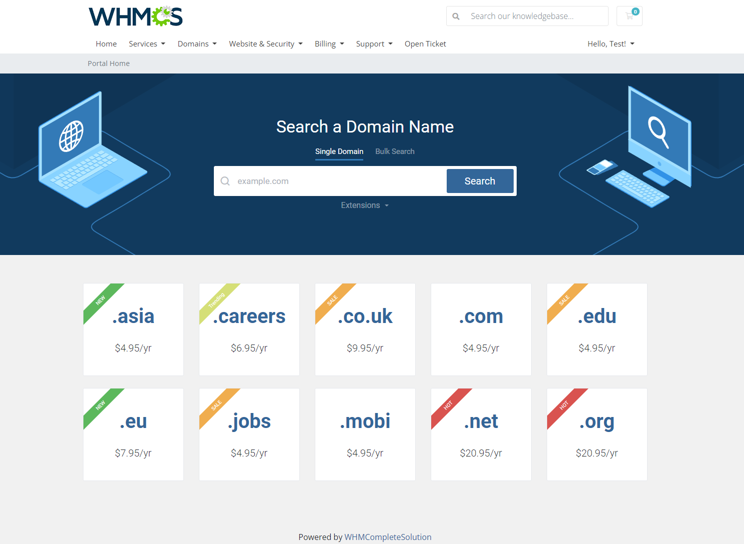Follow the WHMCompleteSolution footer link
744x544 pixels.
tap(388, 537)
